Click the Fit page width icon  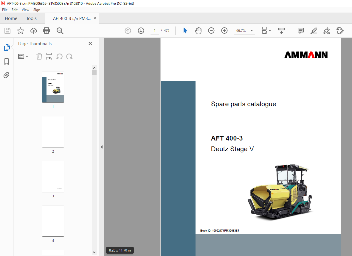click(264, 31)
